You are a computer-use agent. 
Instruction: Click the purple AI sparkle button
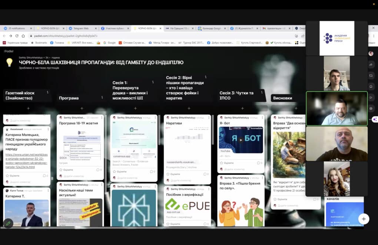(x=375, y=119)
